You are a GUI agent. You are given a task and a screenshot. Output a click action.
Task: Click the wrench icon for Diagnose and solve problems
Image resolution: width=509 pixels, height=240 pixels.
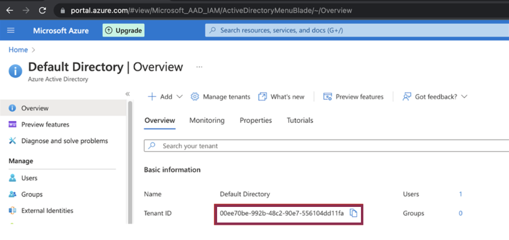[x=12, y=141]
